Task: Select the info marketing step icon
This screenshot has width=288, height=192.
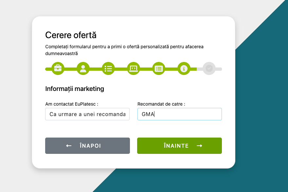Action: [184, 68]
